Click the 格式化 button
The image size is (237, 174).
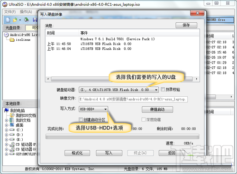tap(77, 153)
